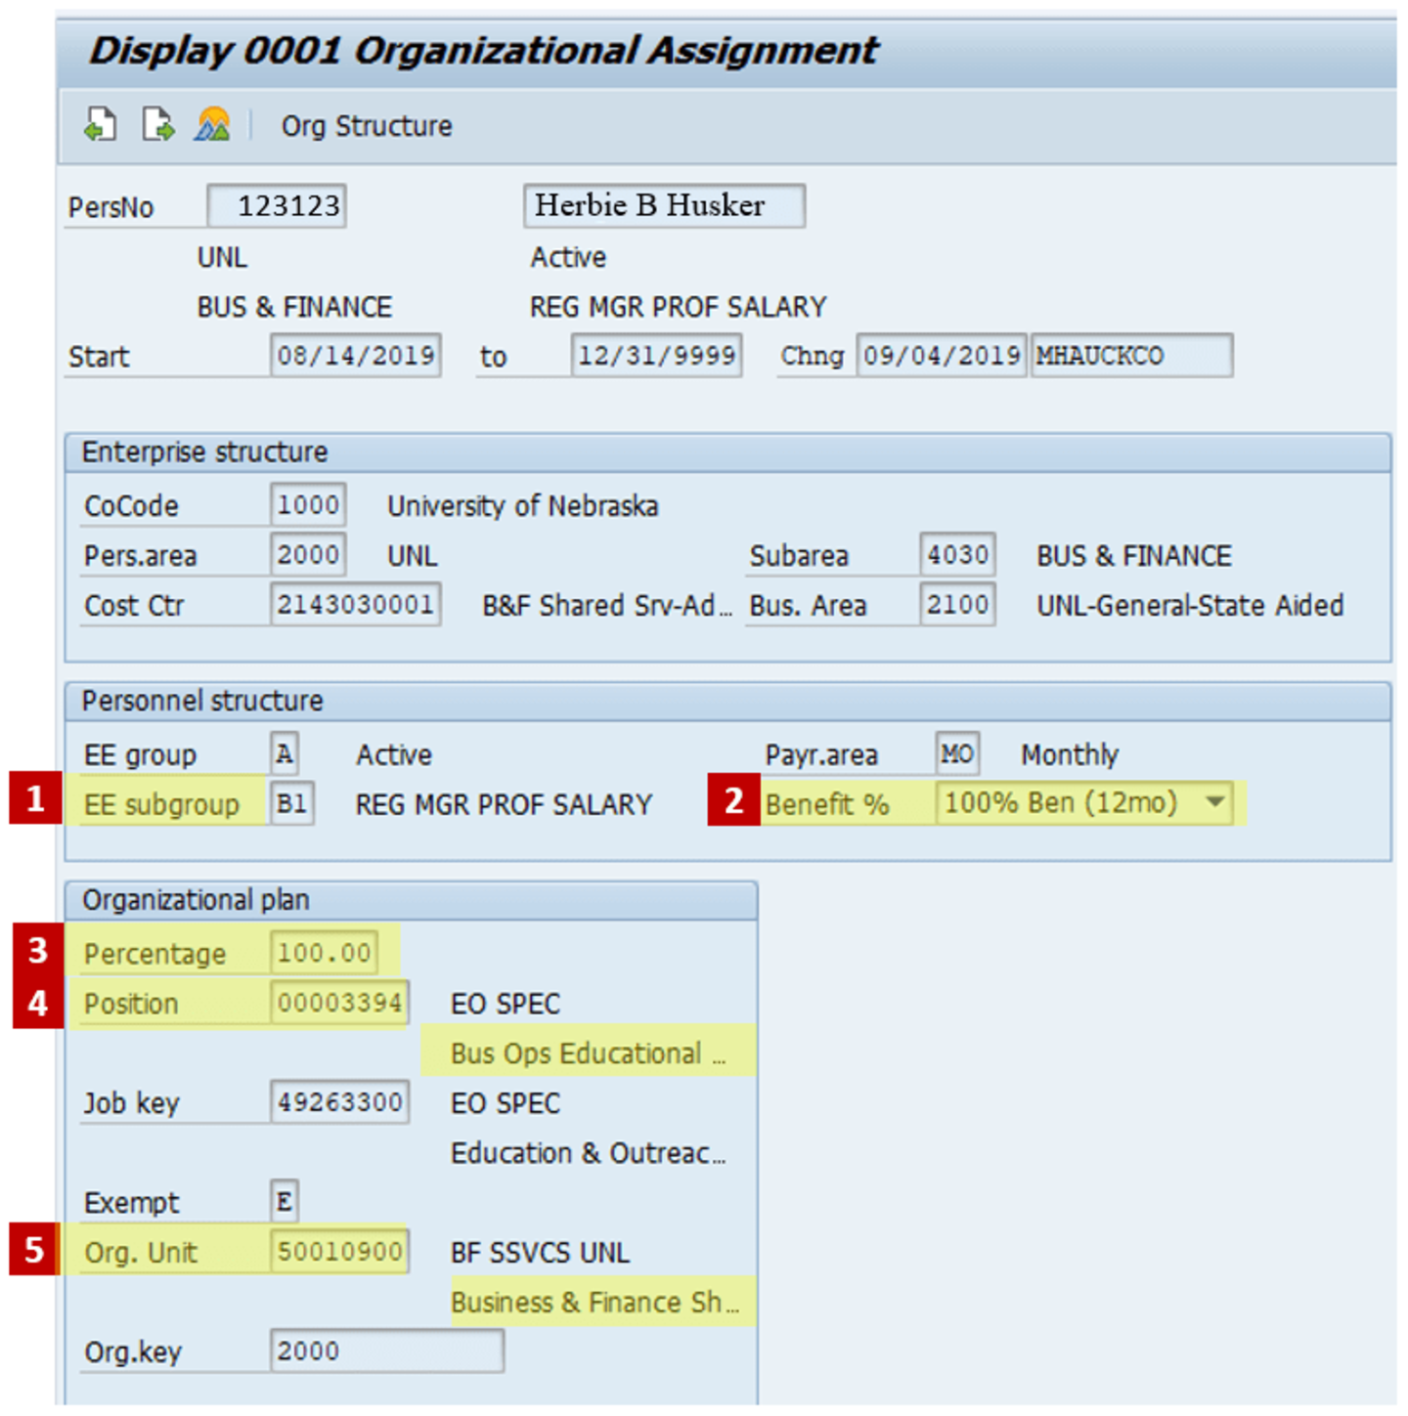Click the Payr.area field MO
Image resolution: width=1408 pixels, height=1416 pixels.
[x=955, y=753]
